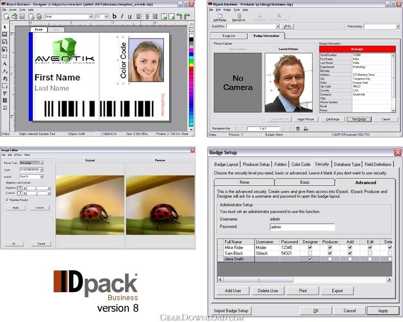Open QuickFind dropdown in Producer

[x=277, y=26]
